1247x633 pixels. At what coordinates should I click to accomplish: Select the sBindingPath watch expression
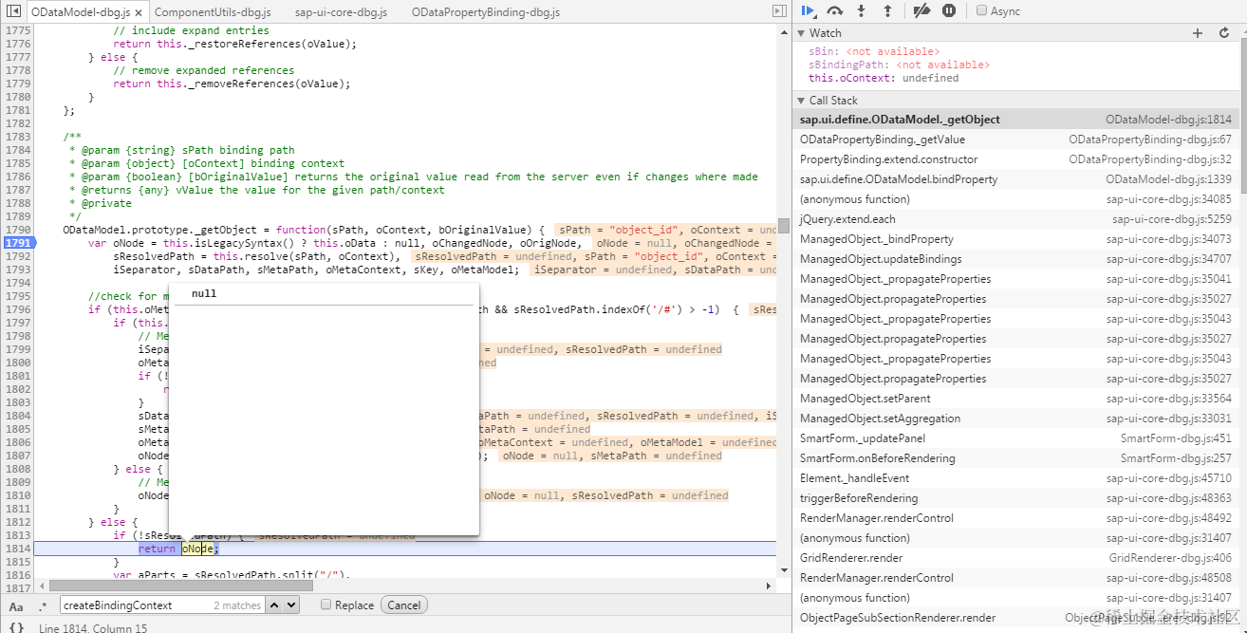[x=899, y=65]
